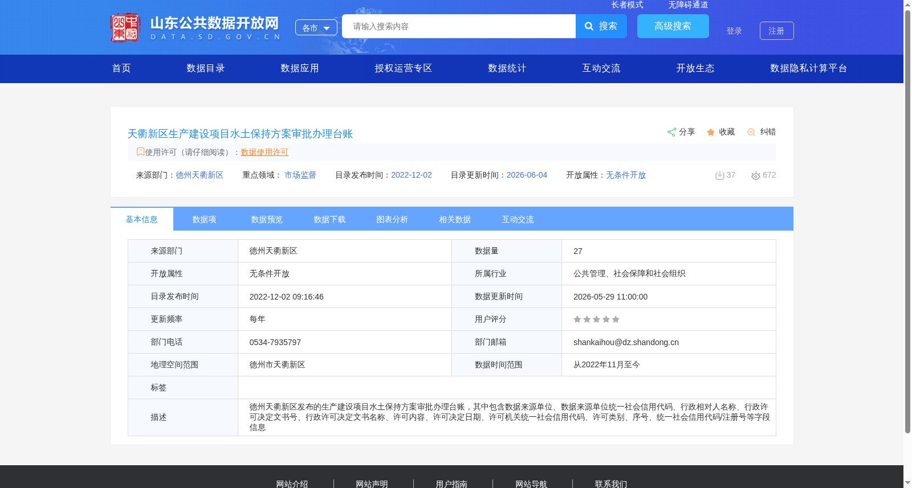Click the 数据量 value 27

pos(578,251)
